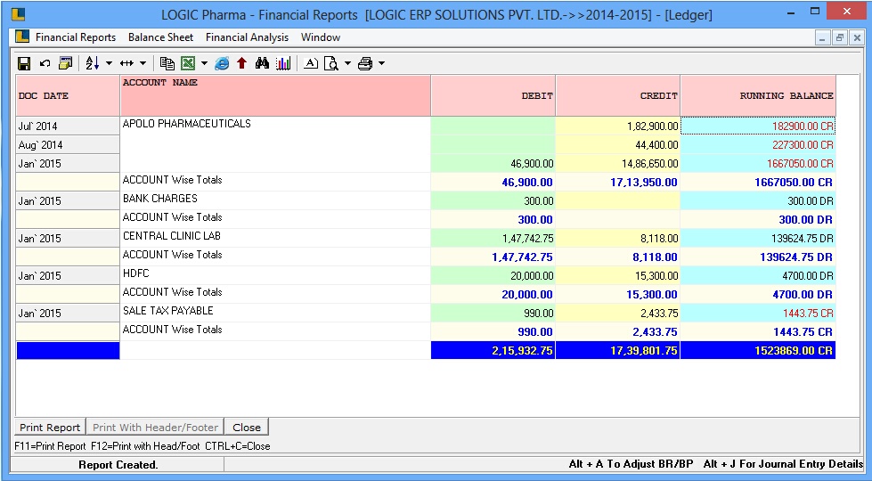This screenshot has height=481, width=872.
Task: Select the APOLO PHARMACEUTICALS account name
Action: coord(187,124)
